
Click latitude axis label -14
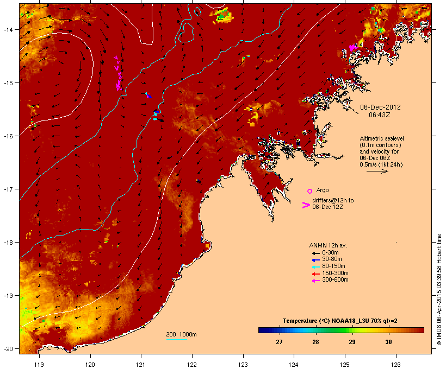(x=8, y=29)
